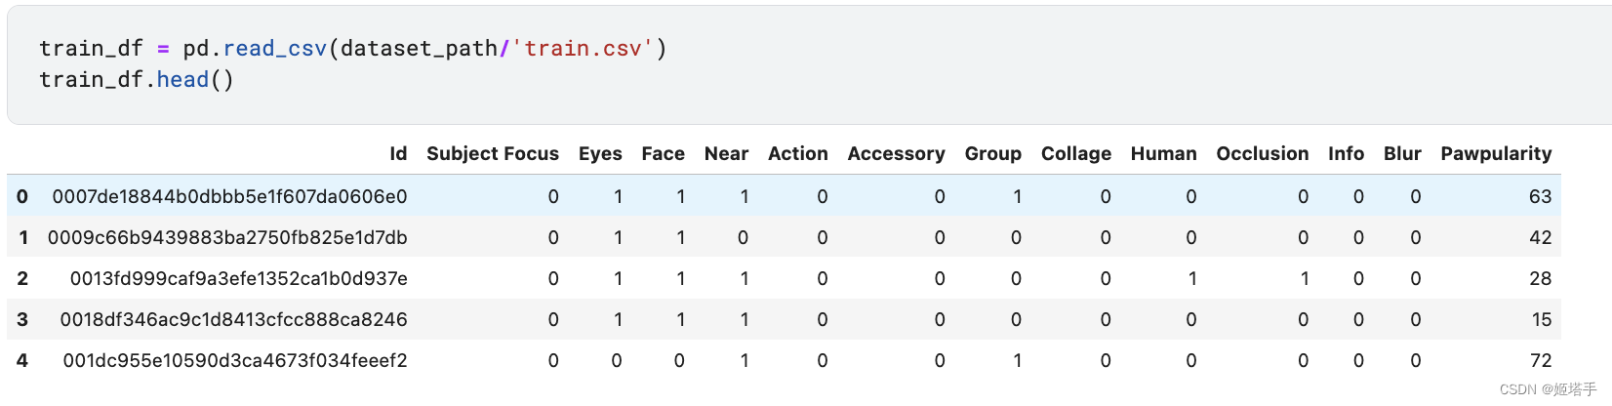
Task: Select the Pawpularity value 28
Action: 1540,279
